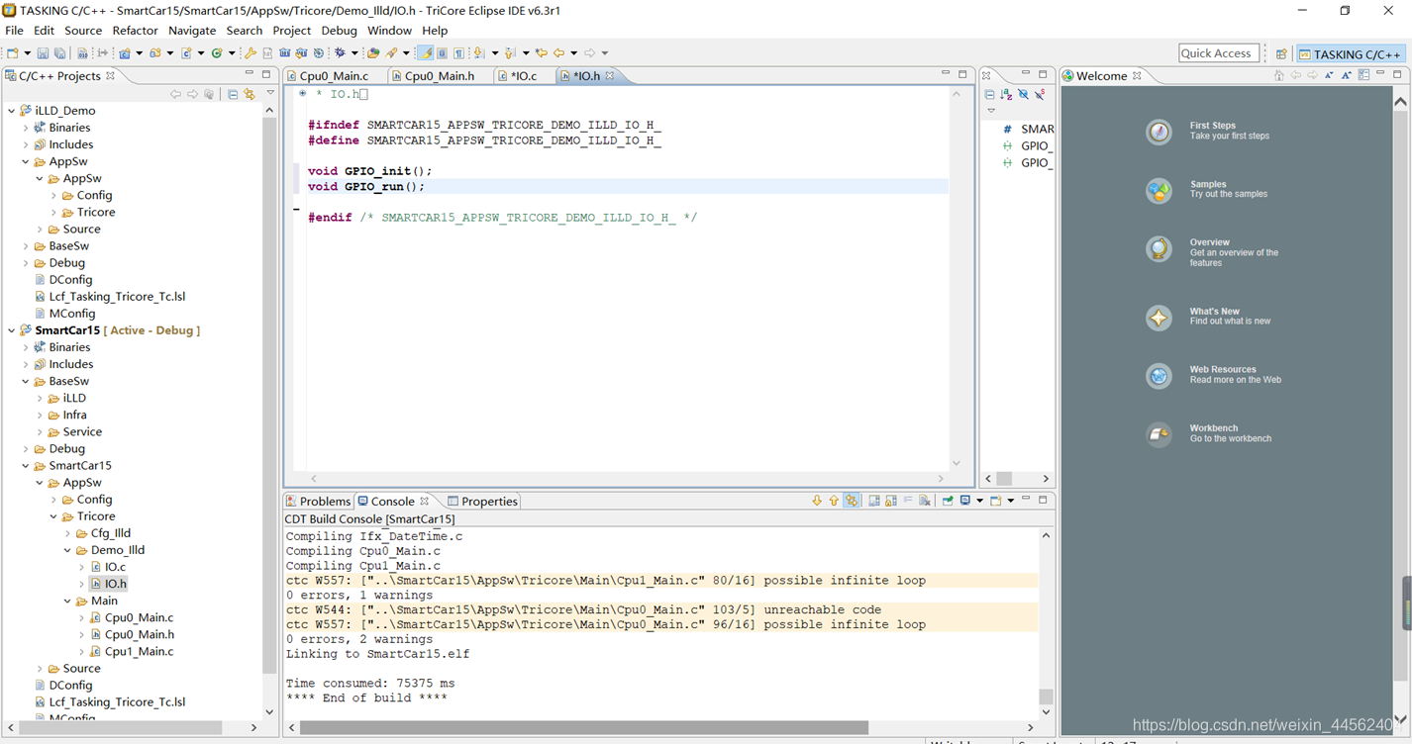Open the What's New link
1412x744 pixels.
[x=1214, y=311]
